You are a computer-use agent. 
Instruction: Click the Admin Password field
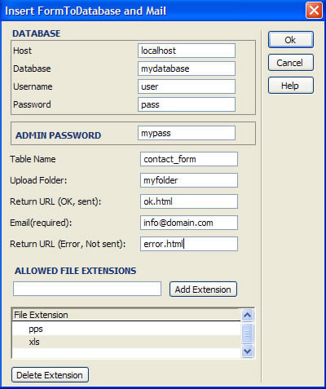tap(187, 133)
